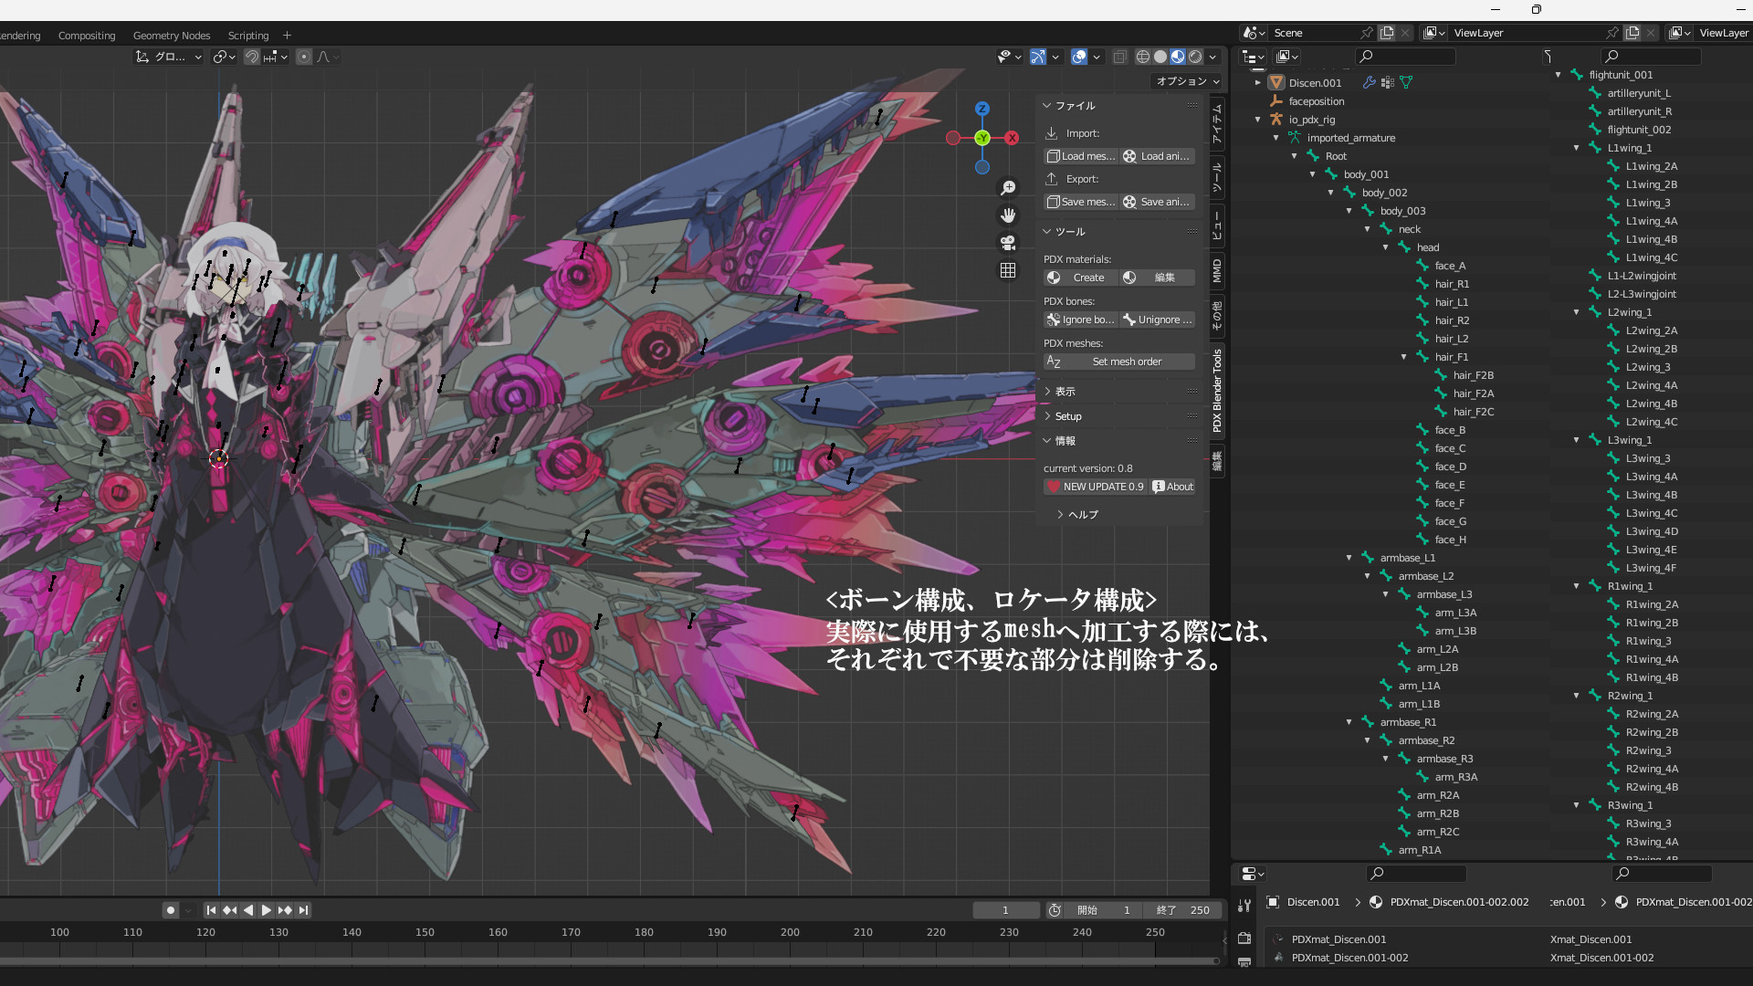This screenshot has height=986, width=1753.
Task: Open the Scripting workspace tab
Action: pyautogui.click(x=248, y=36)
